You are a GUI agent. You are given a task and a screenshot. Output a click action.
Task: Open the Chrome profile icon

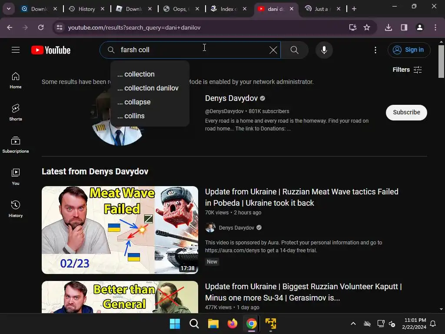pyautogui.click(x=420, y=27)
